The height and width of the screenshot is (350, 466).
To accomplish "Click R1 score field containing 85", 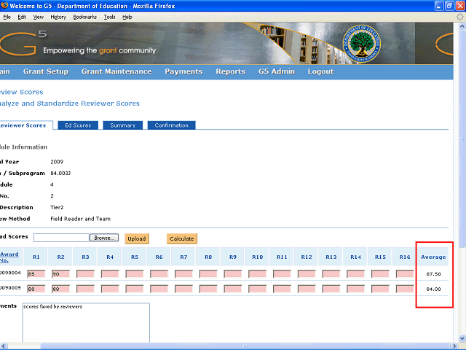I will click(36, 274).
